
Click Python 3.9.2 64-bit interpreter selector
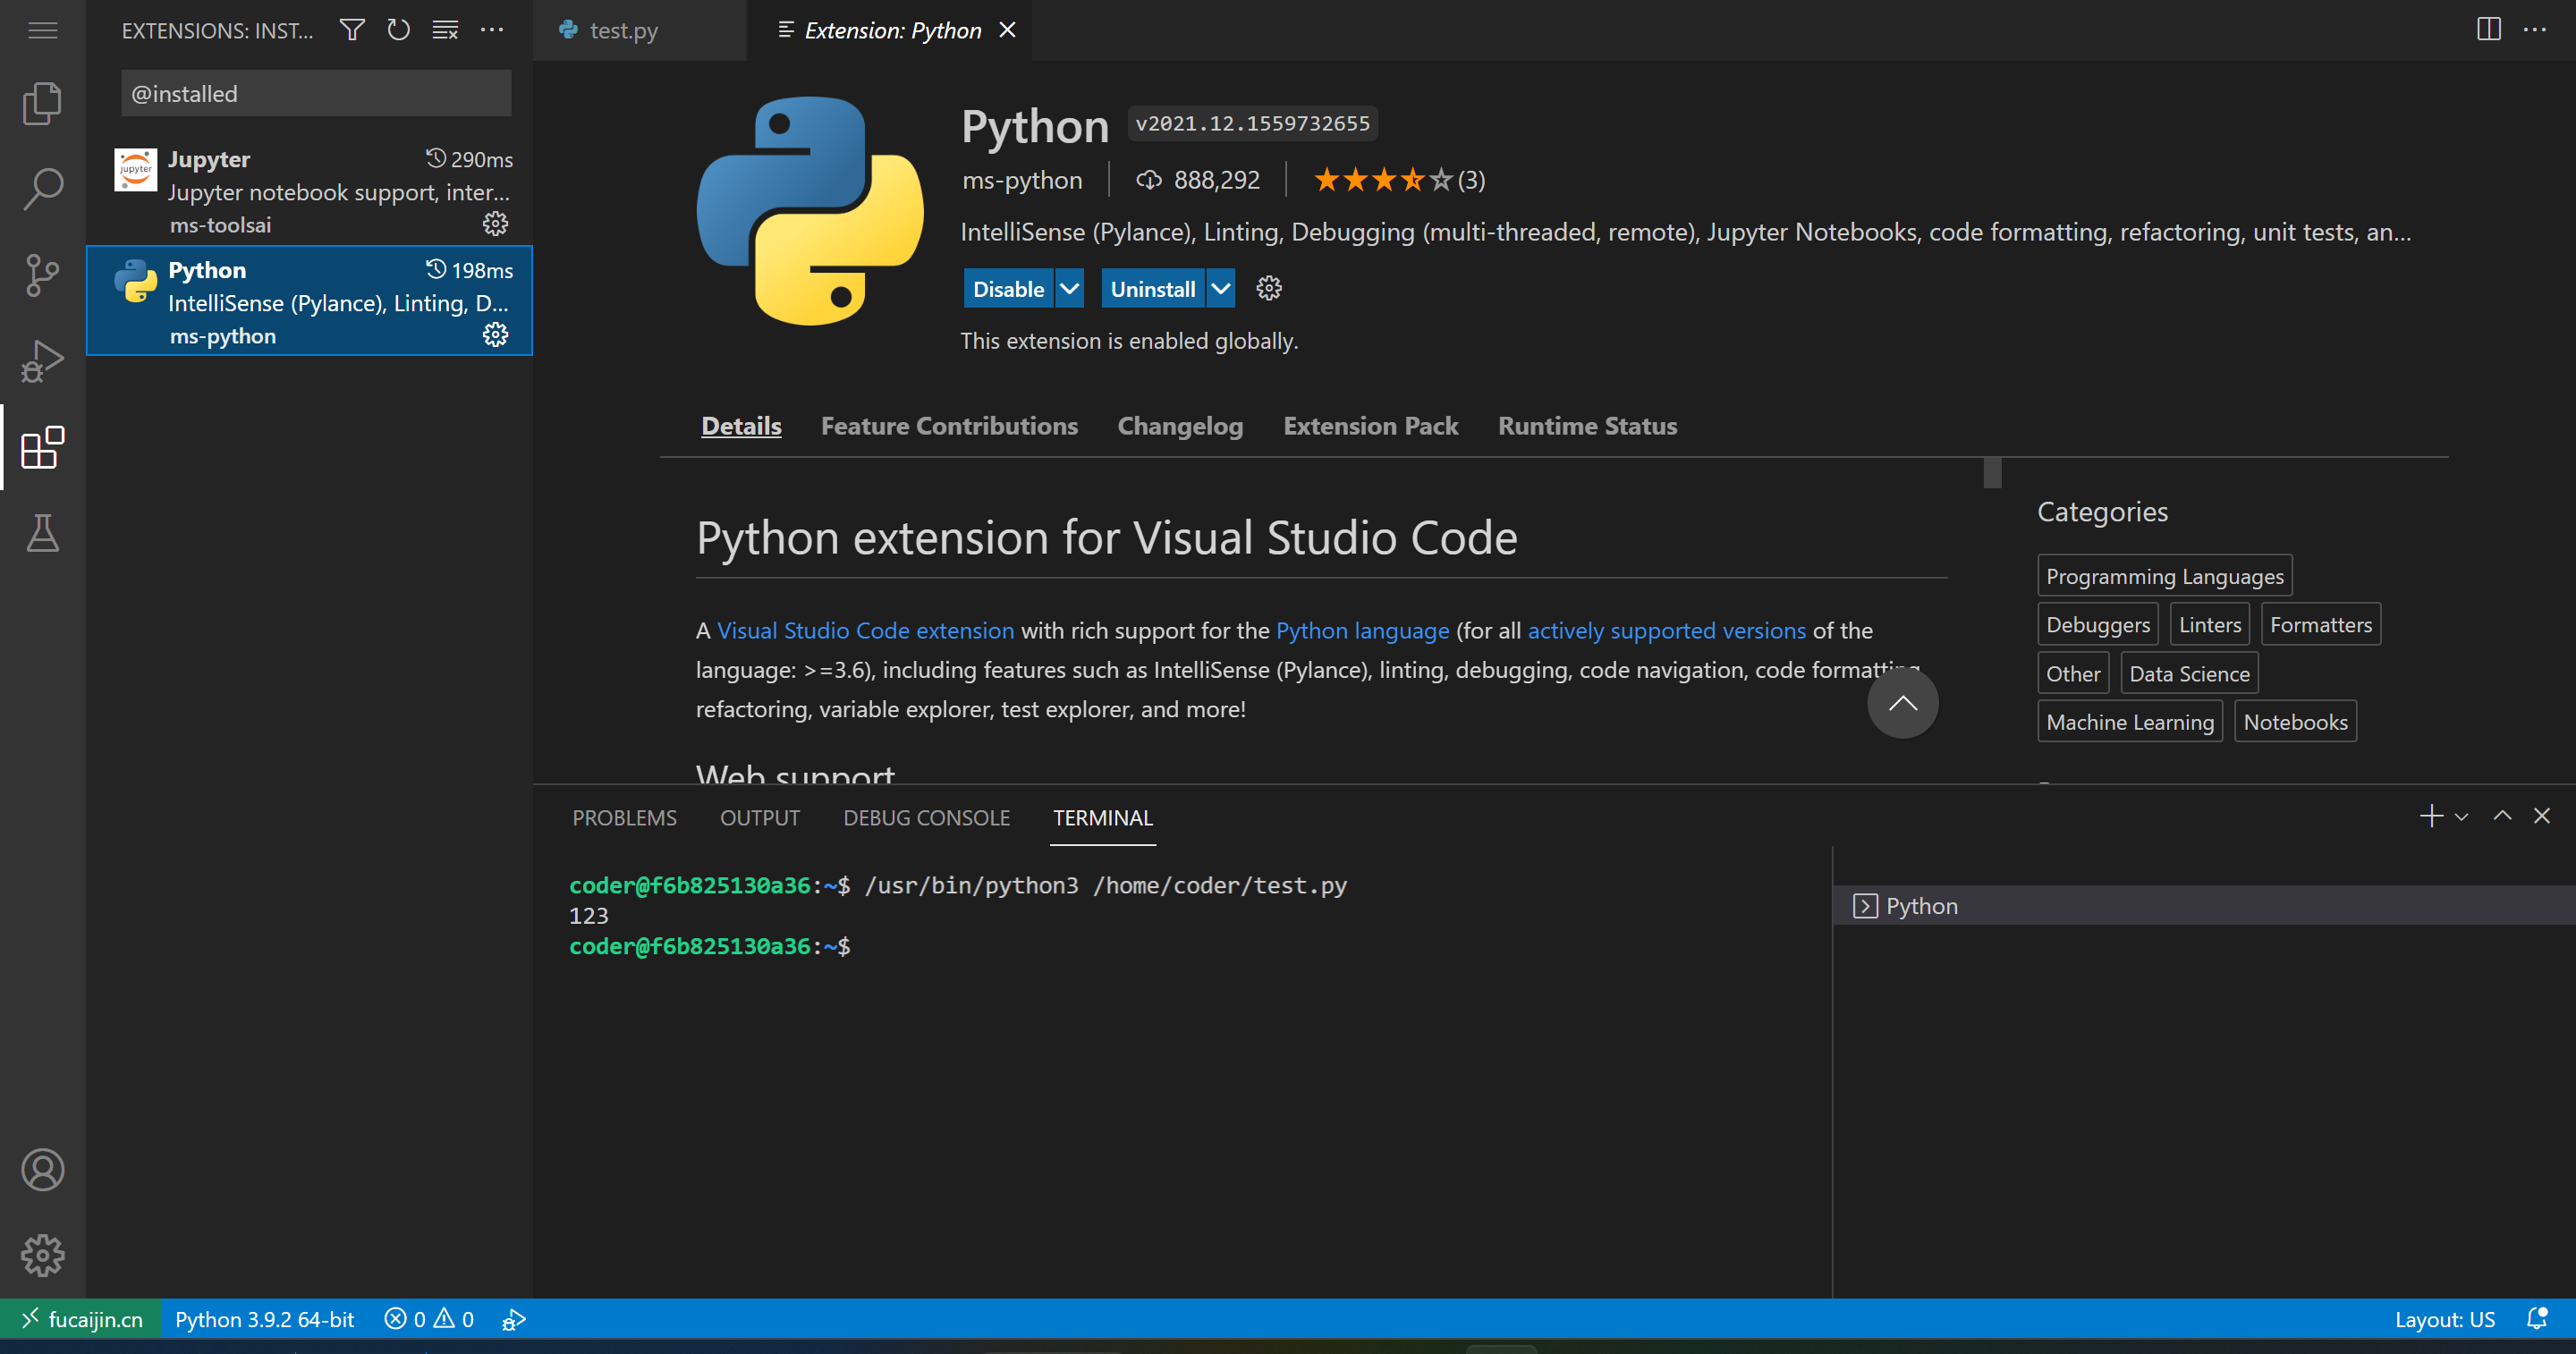pyautogui.click(x=264, y=1319)
